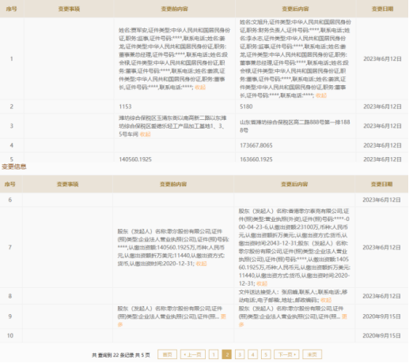Viewport: 409px width, 363px height.
Task: Click the 变更日期 header in the upper table
Action: pyautogui.click(x=382, y=9)
